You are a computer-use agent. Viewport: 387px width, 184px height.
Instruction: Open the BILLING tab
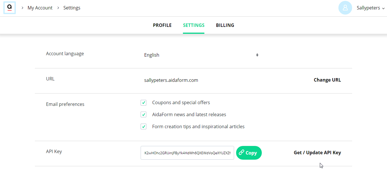[x=225, y=25]
